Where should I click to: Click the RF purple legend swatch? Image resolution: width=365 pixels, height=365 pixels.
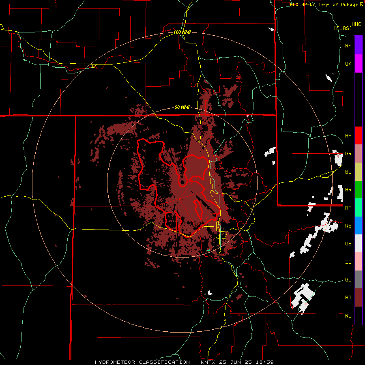click(358, 45)
